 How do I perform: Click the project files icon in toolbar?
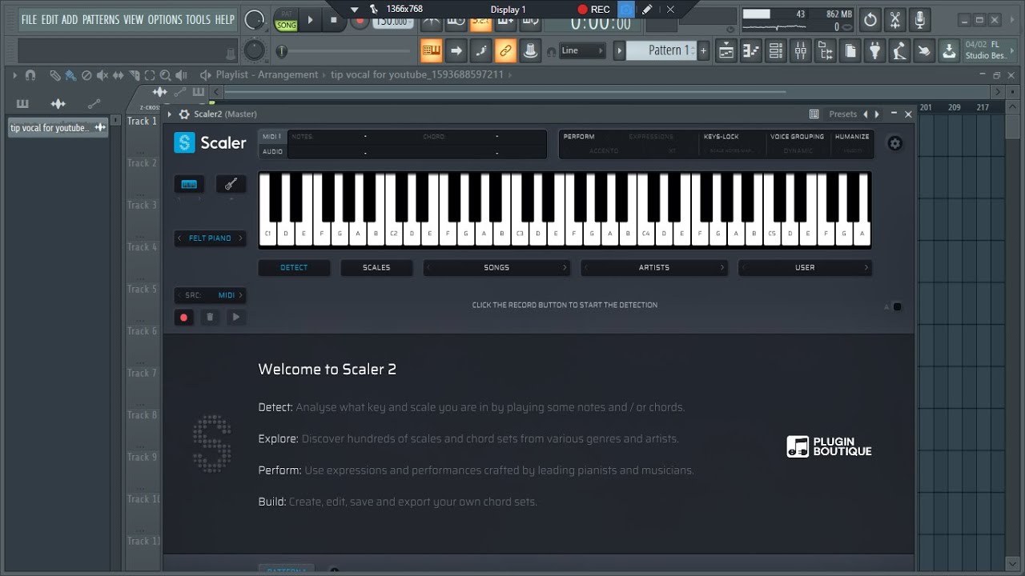tap(850, 50)
